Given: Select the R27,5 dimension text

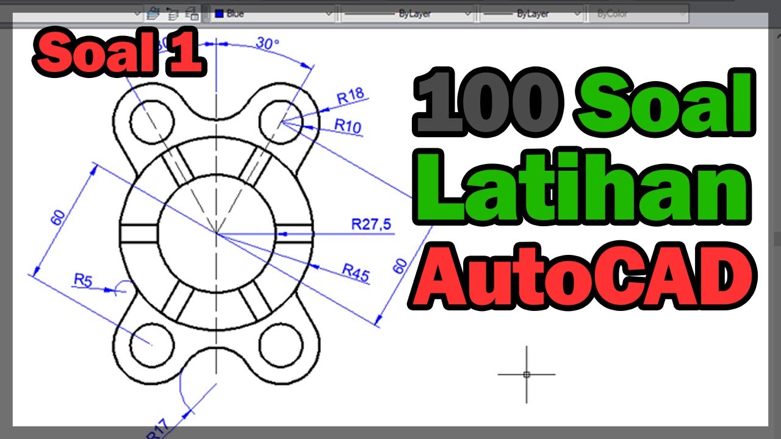Looking at the screenshot, I should (371, 224).
